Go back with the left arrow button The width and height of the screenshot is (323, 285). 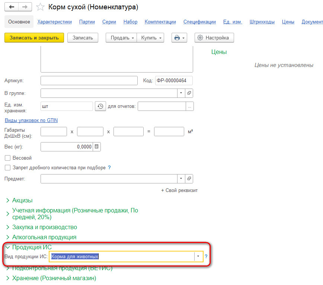[12, 7]
